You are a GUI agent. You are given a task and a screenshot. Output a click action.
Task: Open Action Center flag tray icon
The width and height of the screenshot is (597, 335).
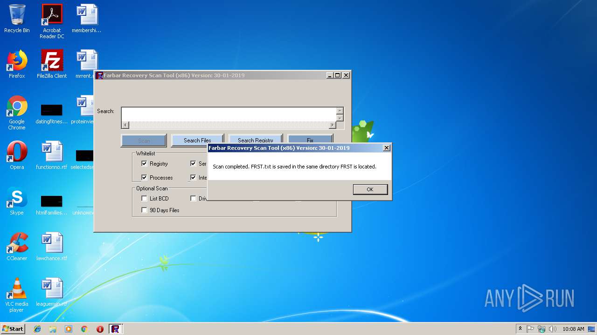pyautogui.click(x=530, y=329)
